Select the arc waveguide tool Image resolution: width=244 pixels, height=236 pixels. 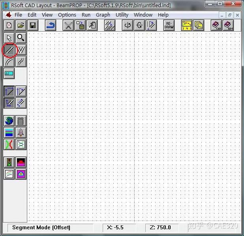(9, 62)
